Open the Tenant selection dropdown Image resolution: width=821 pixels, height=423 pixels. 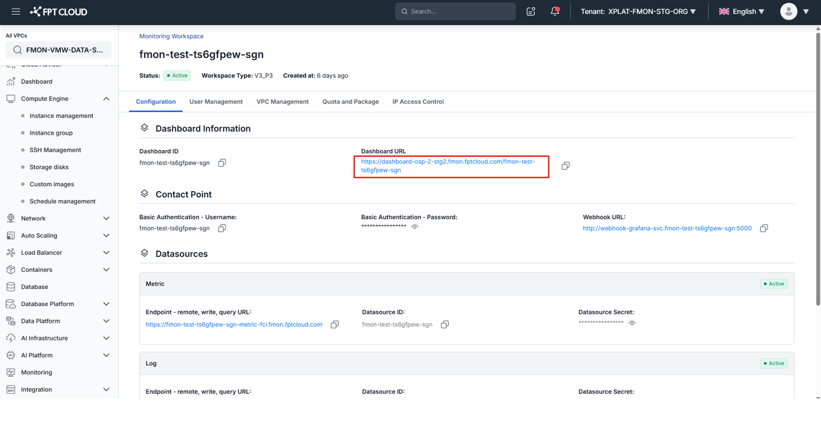click(x=638, y=11)
